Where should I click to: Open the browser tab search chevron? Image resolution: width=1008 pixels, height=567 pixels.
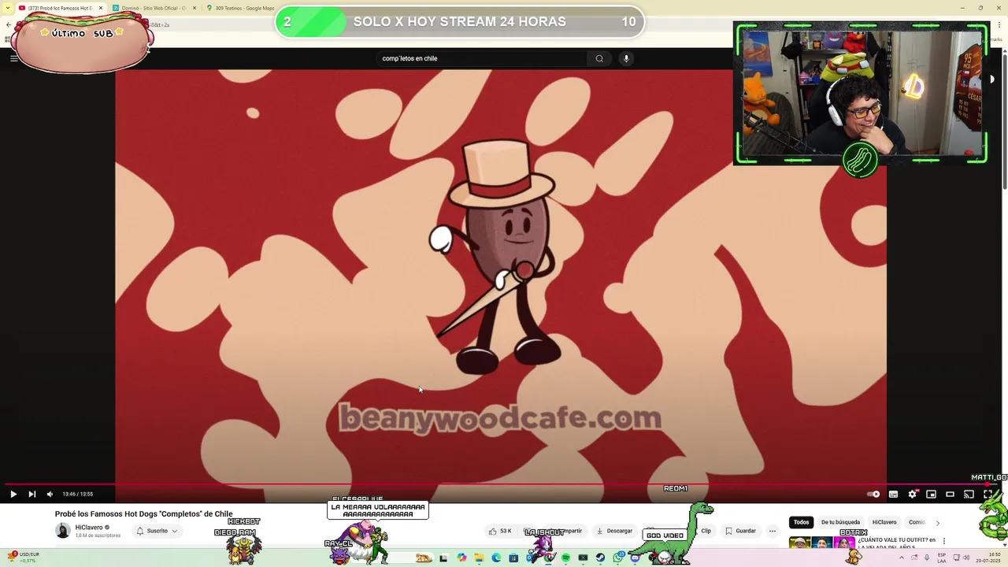9,8
